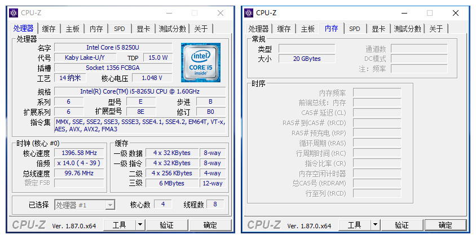This screenshot has height=239, width=476.
Task: Click revision value B0
Action: [x=211, y=112]
